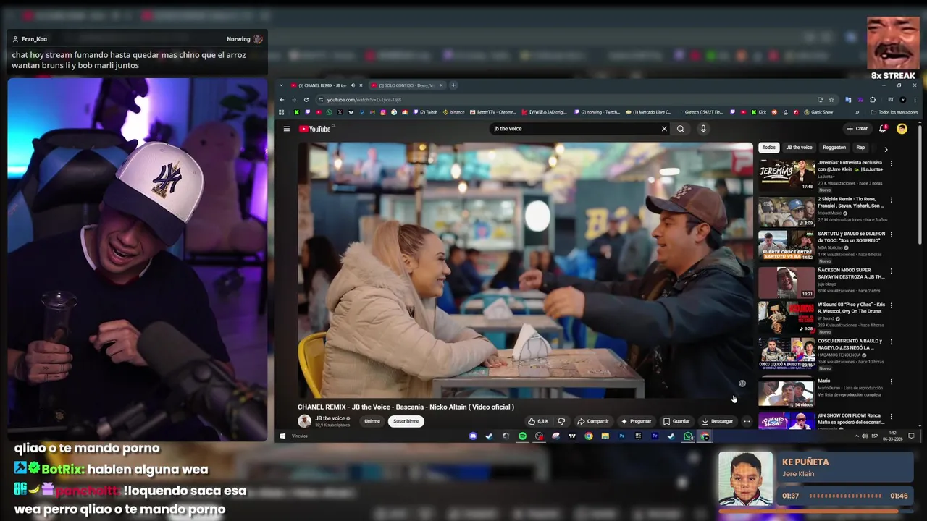Open Premiere Pro from the taskbar
Viewport: 927px width, 521px height.
click(655, 436)
